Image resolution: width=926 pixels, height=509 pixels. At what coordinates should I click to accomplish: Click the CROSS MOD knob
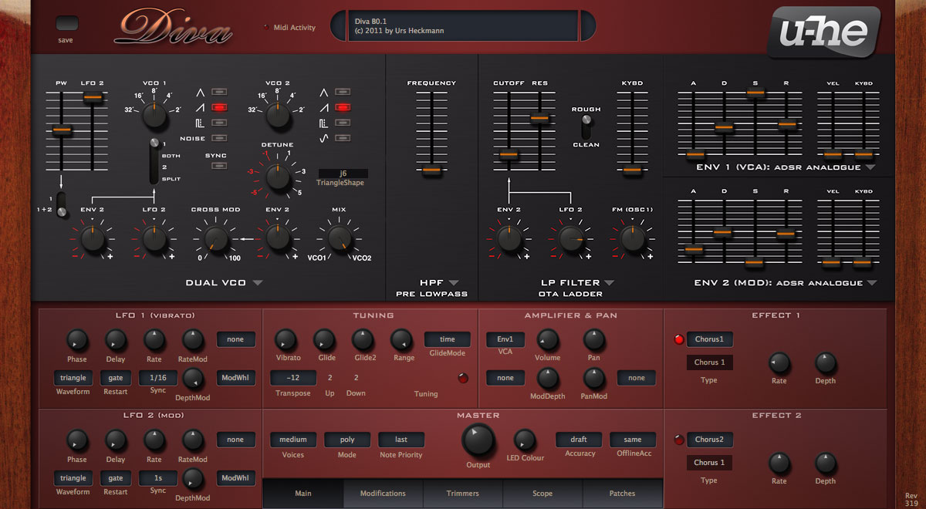click(216, 241)
